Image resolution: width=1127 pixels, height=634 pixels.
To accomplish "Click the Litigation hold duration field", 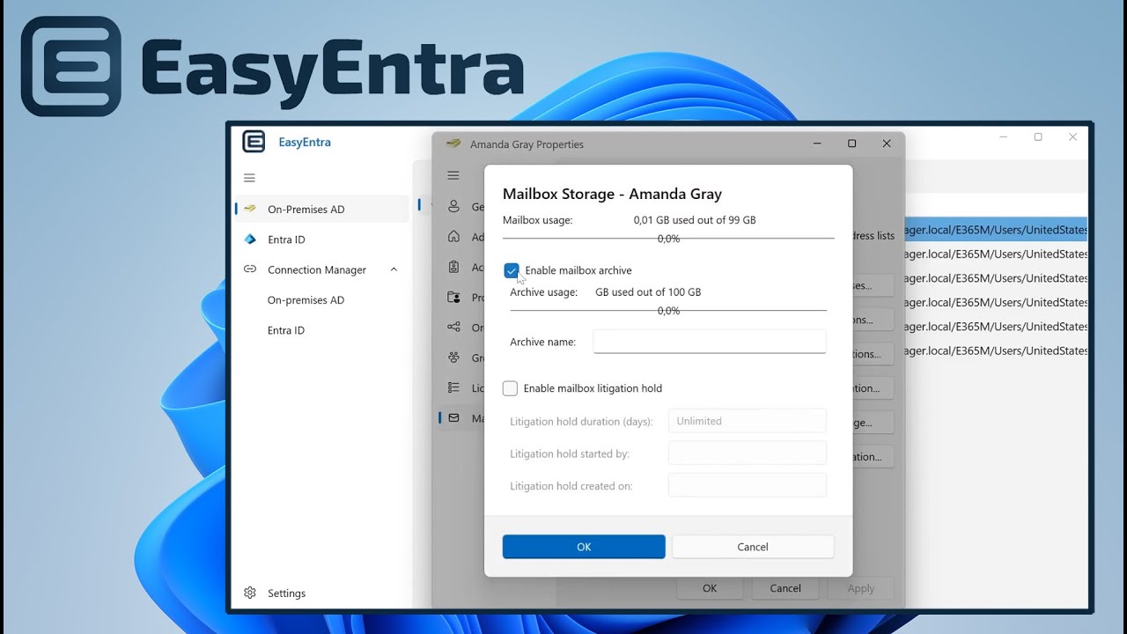I will pos(748,421).
